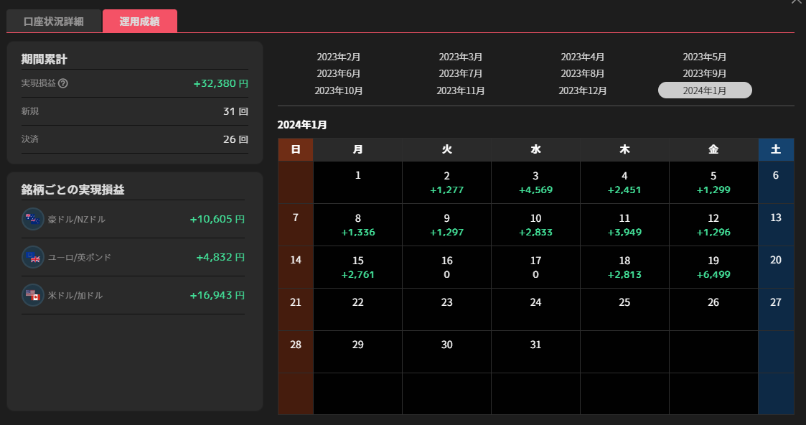The image size is (806, 425).
Task: Click the January 1 calendar cell
Action: [x=357, y=182]
